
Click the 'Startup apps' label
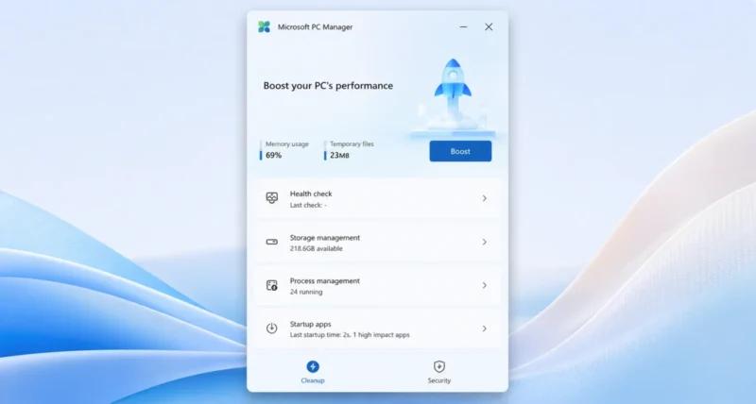click(x=311, y=324)
